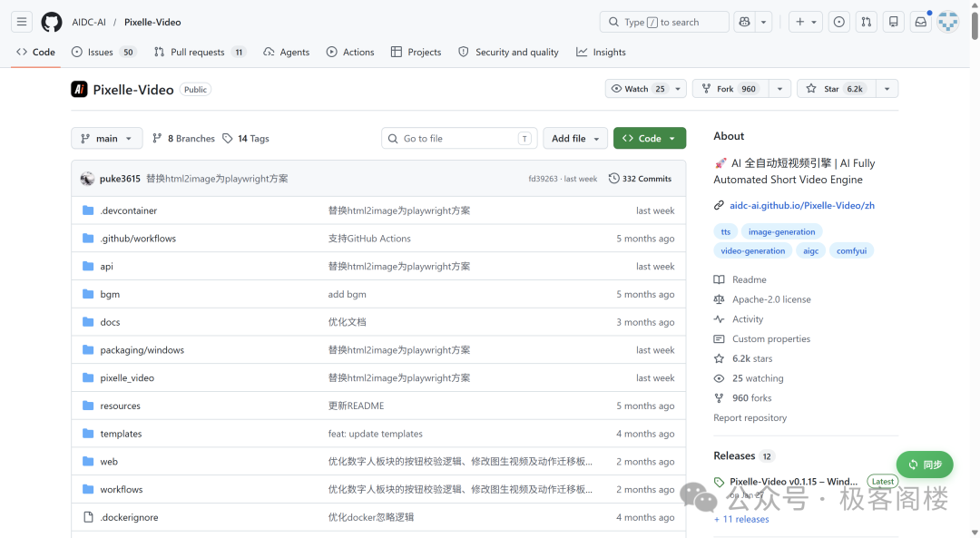Switch to the Issues tab

103,52
